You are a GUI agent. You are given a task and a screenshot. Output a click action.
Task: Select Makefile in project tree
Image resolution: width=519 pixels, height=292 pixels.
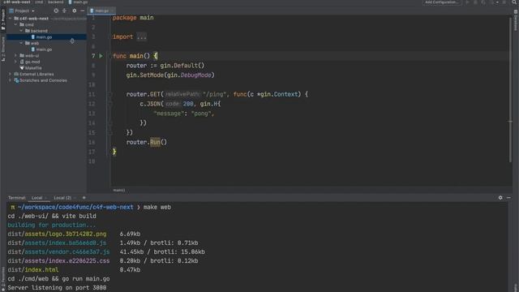pos(46,68)
